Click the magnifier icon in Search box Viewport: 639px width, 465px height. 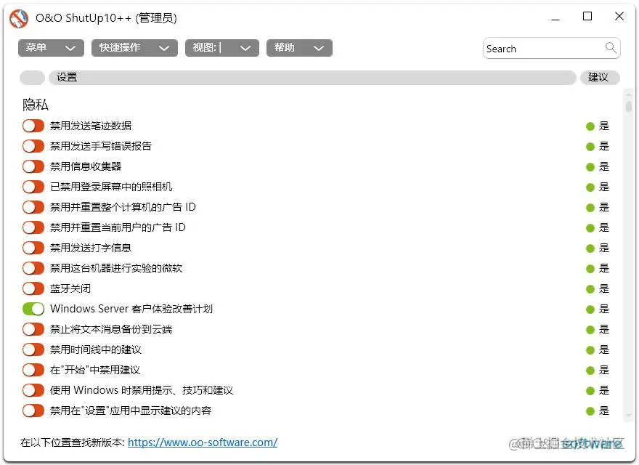(x=611, y=48)
